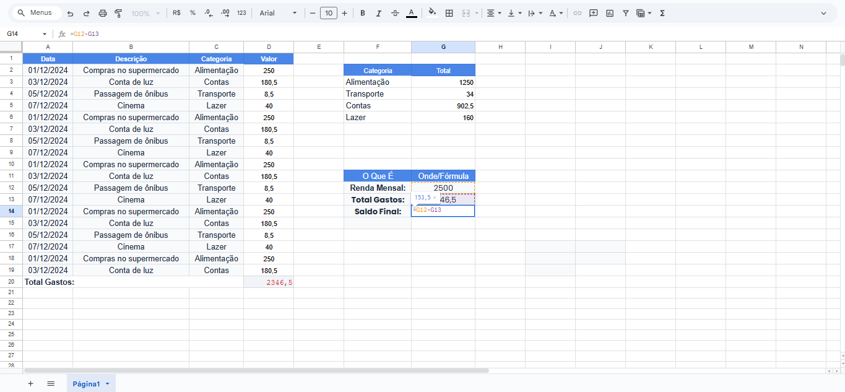Click the Print icon
The height and width of the screenshot is (392, 845).
point(103,13)
